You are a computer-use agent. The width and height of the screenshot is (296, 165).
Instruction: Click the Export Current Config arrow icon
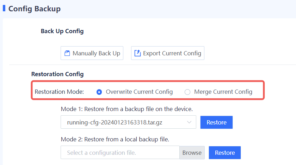click(x=137, y=53)
